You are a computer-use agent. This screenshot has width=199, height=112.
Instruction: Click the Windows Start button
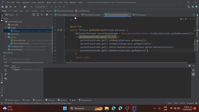(65, 108)
